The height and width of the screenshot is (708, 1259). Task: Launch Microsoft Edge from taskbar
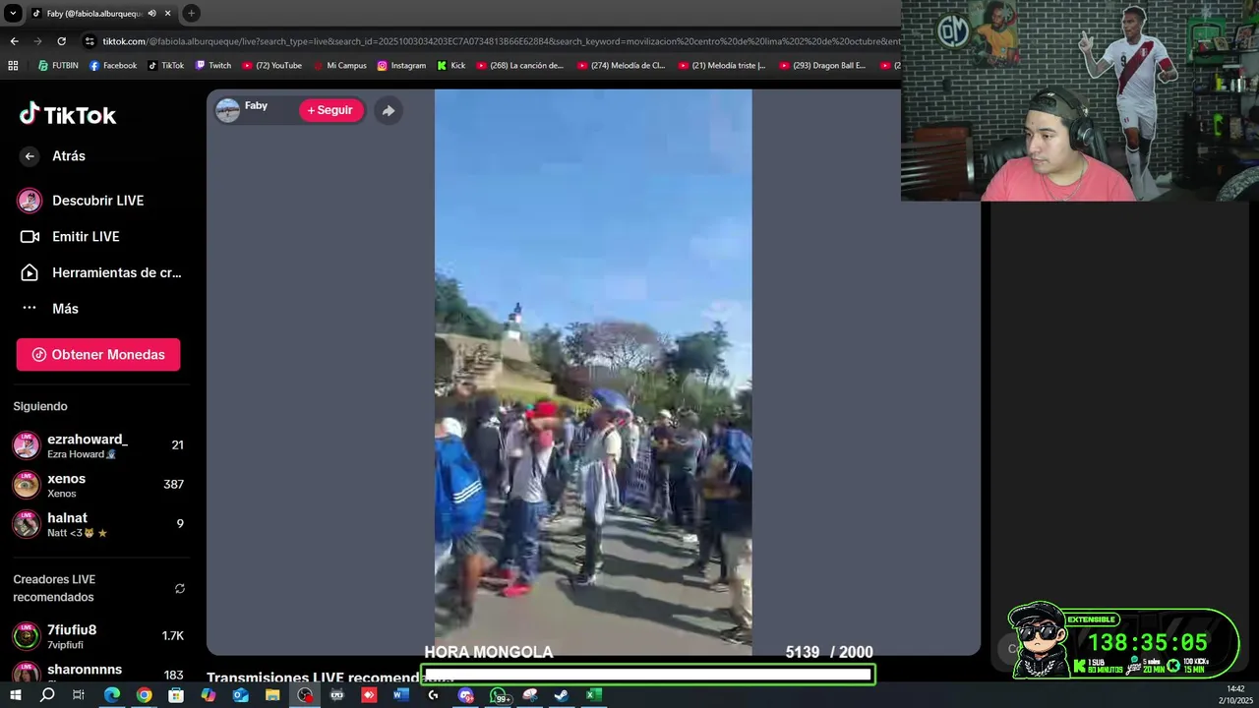tap(111, 694)
